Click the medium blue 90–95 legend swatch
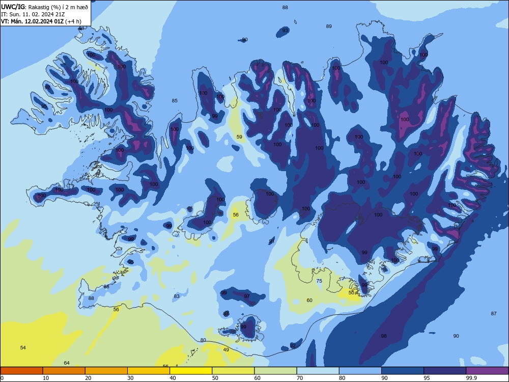 (403, 371)
